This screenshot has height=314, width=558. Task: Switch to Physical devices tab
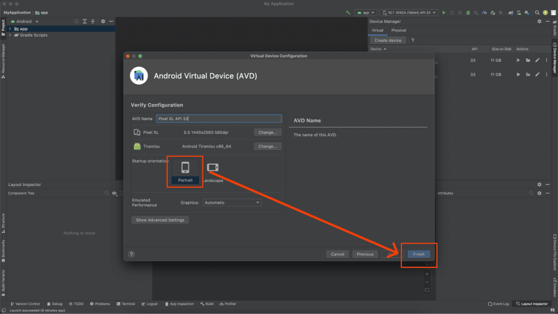point(399,30)
